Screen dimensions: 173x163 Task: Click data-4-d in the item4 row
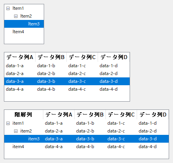(148, 147)
